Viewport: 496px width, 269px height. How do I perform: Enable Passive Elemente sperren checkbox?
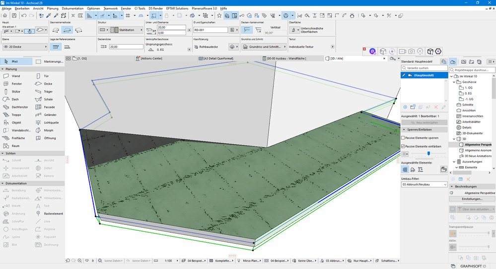click(x=403, y=138)
